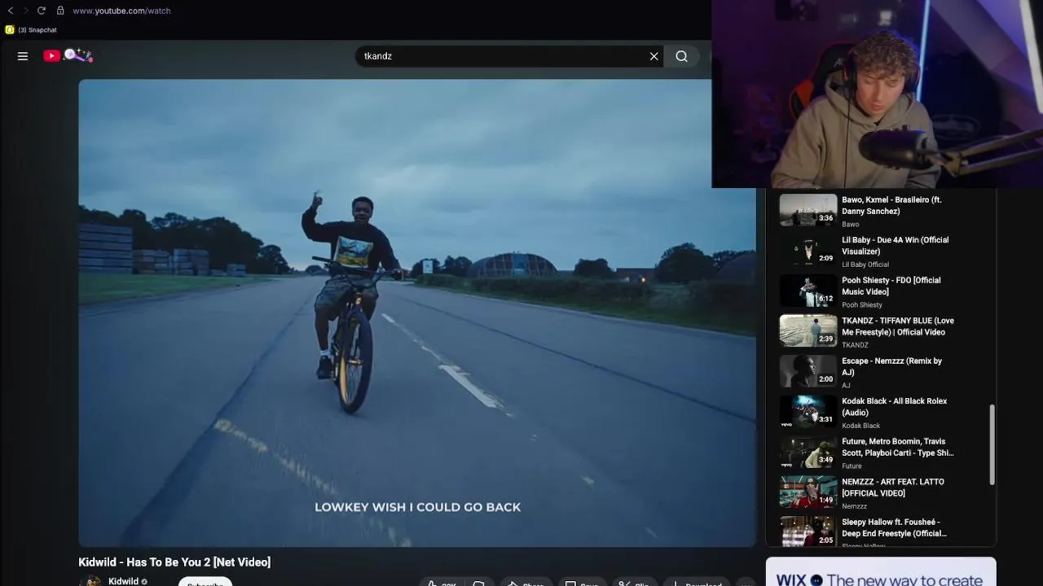Open the Snapchat bookmark
1043x586 pixels.
[31, 30]
